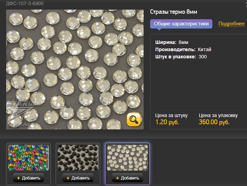Click the plus icon under black rhinestones
247x186 pixels.
point(68,178)
